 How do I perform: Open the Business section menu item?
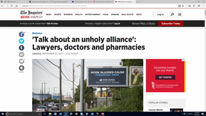(x=68, y=14)
